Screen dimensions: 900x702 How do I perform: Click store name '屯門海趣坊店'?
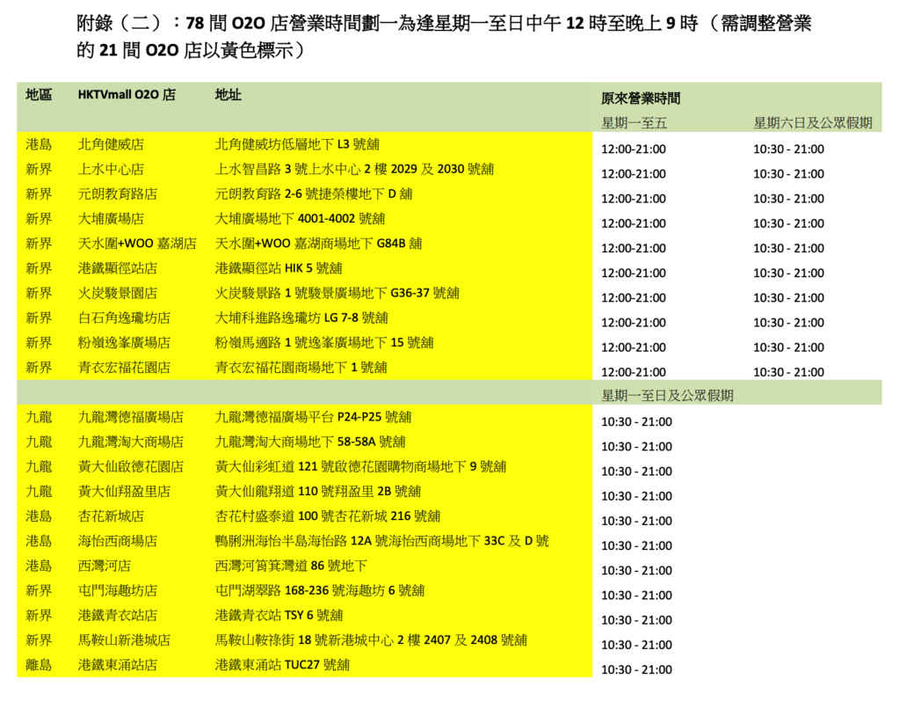click(118, 590)
